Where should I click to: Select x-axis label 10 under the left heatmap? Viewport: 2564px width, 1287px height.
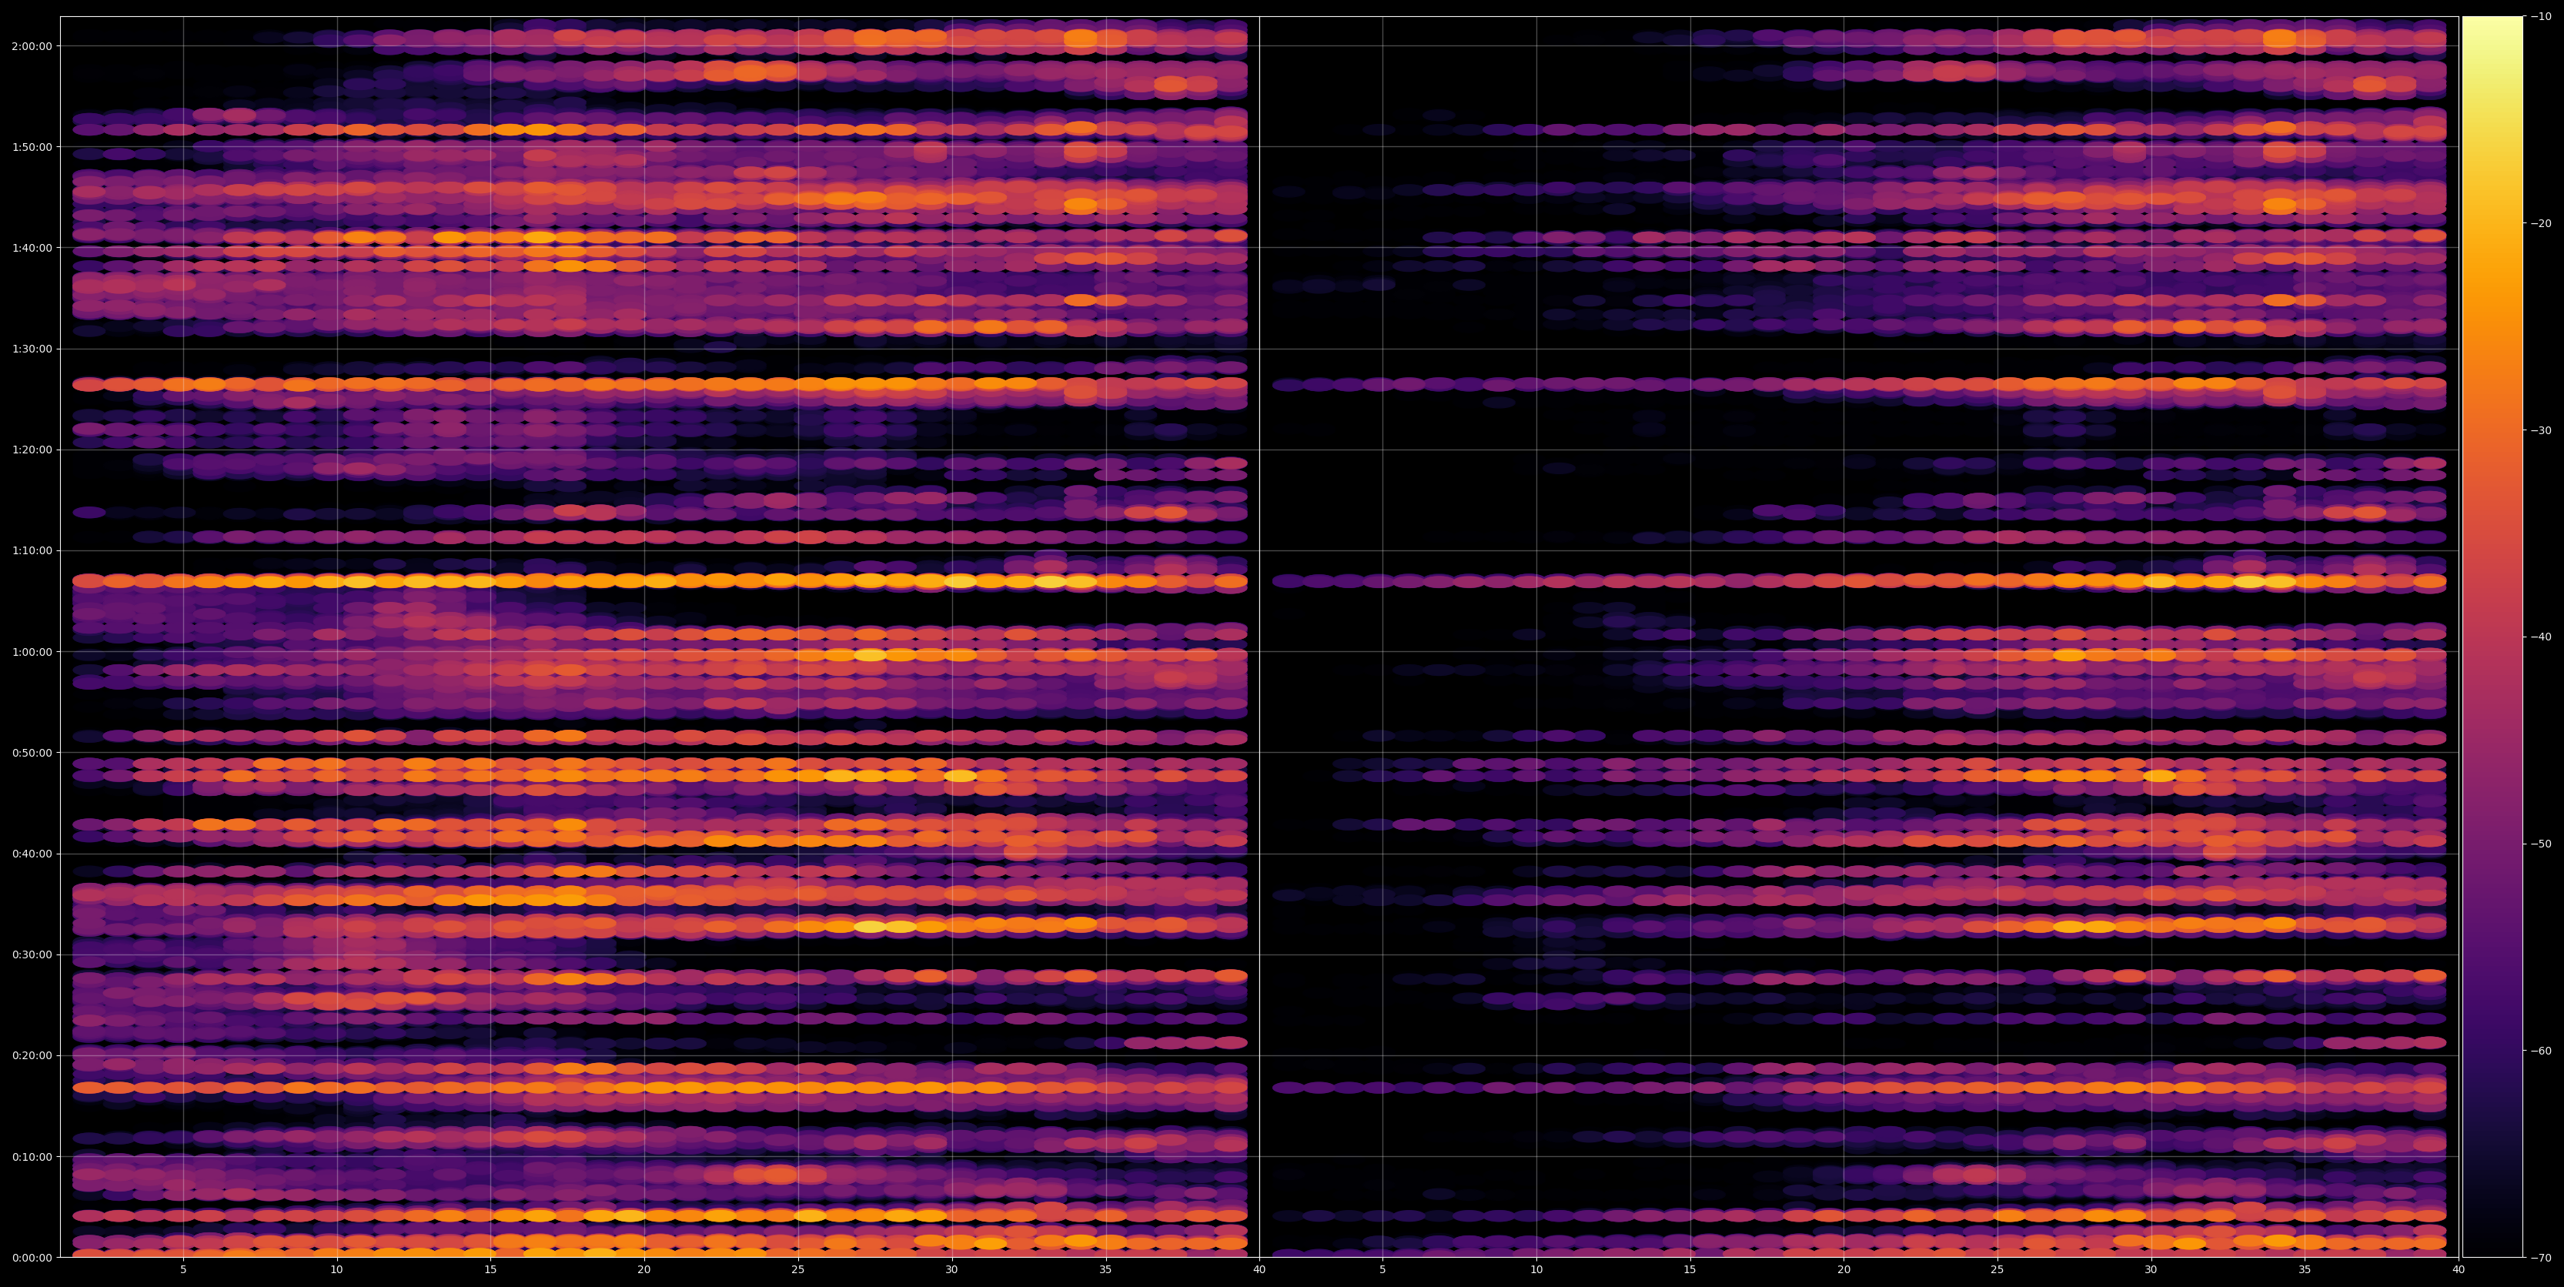coord(336,1270)
